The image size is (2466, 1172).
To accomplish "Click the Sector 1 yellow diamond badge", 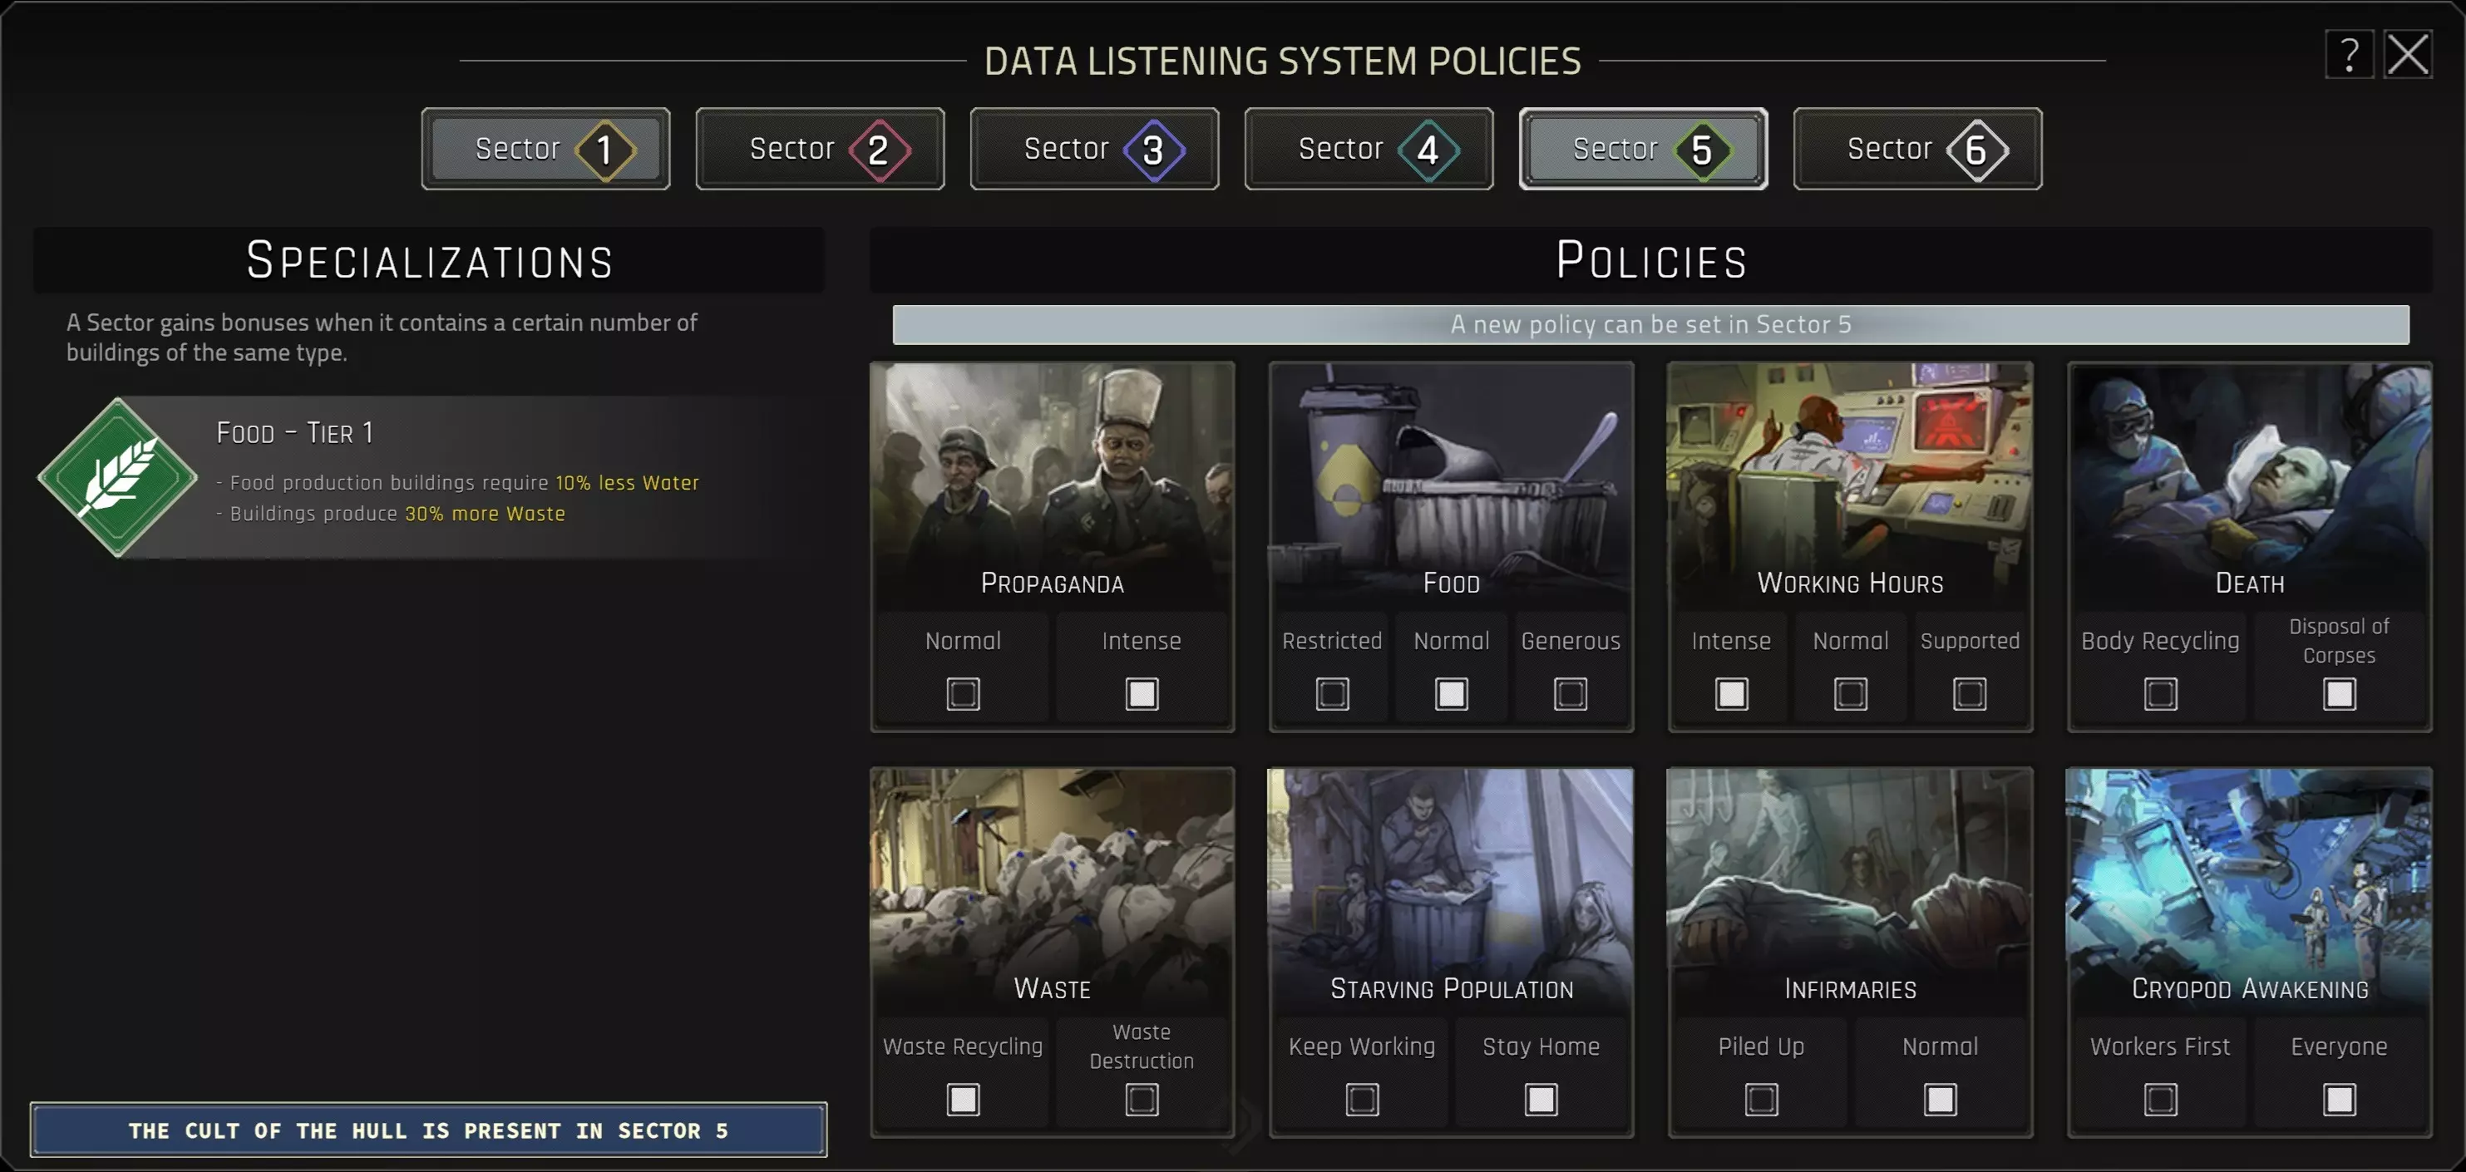I will (x=605, y=150).
